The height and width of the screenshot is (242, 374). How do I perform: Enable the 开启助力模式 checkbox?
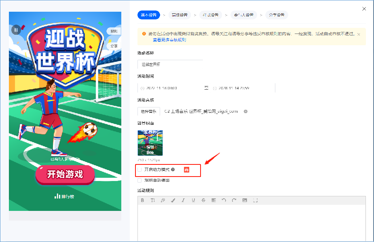click(139, 170)
